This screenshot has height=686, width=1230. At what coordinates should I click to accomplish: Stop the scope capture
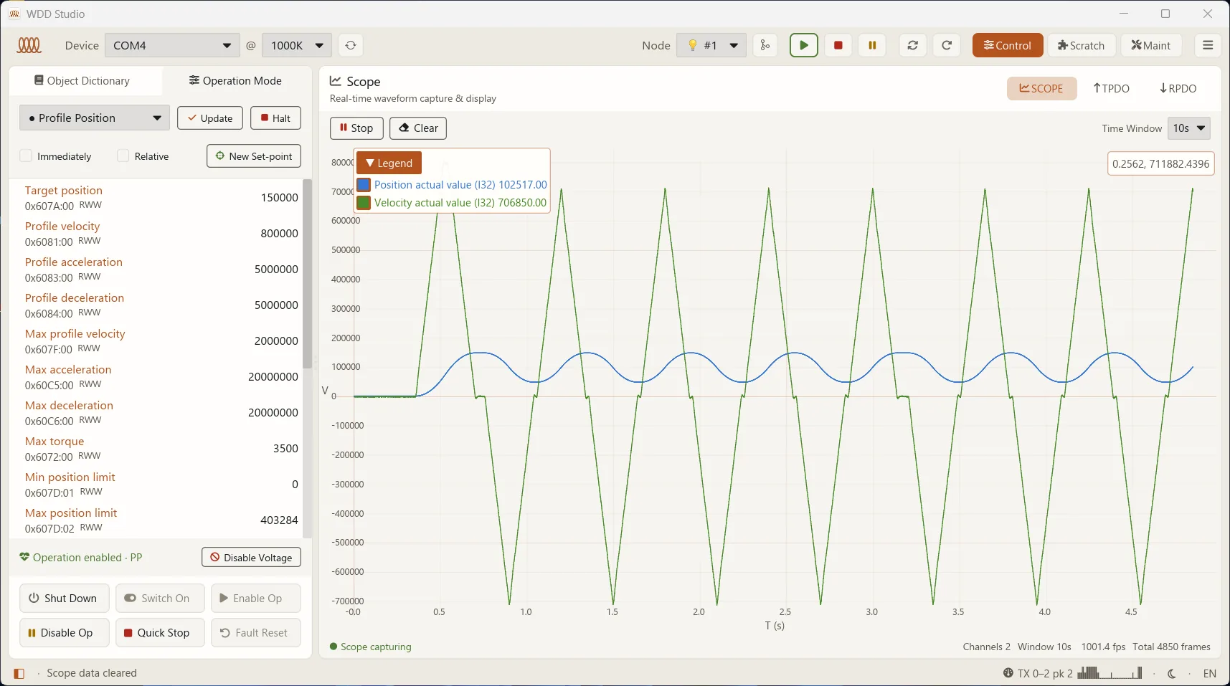[x=356, y=128]
